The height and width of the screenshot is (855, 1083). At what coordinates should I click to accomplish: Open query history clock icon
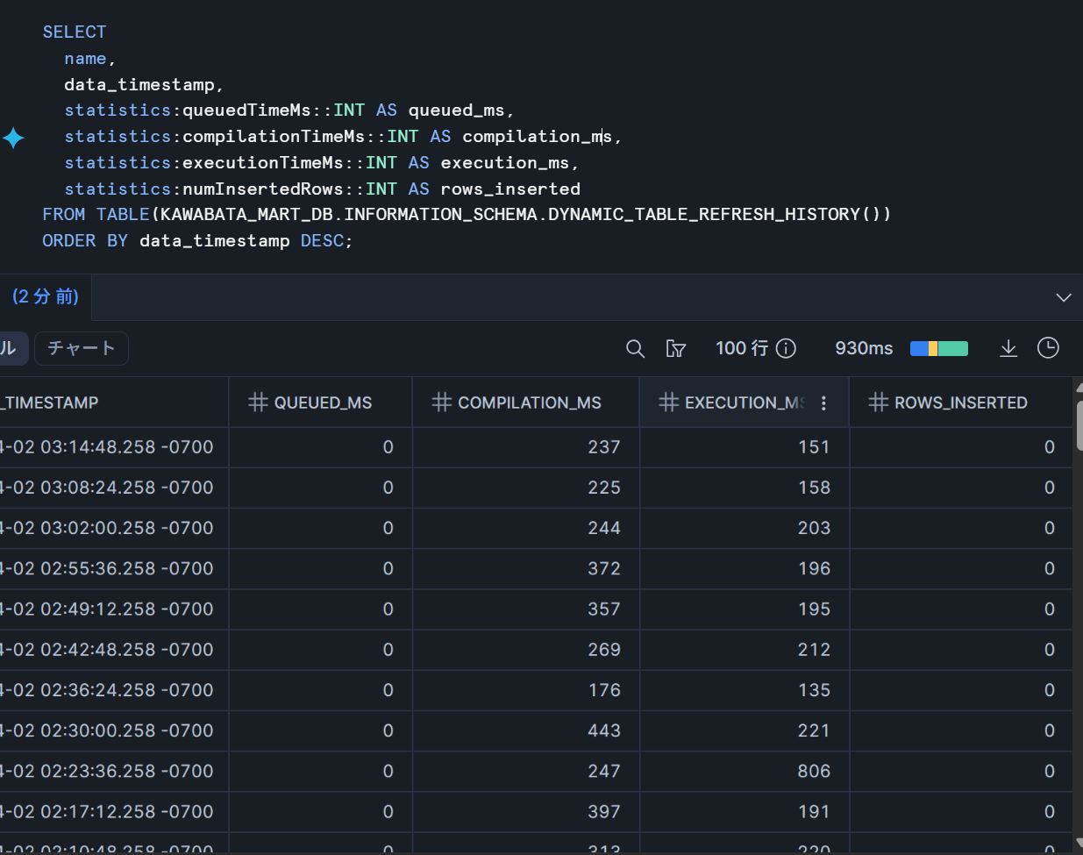coord(1048,348)
